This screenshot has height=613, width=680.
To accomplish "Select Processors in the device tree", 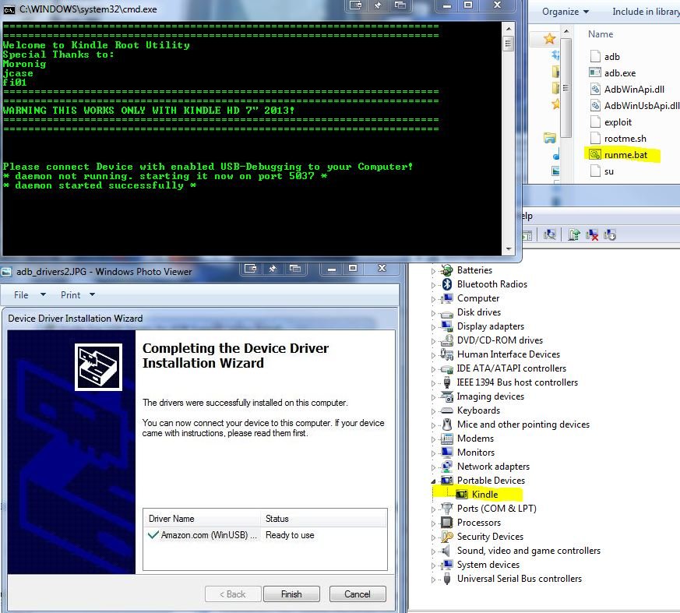I will pos(479,523).
